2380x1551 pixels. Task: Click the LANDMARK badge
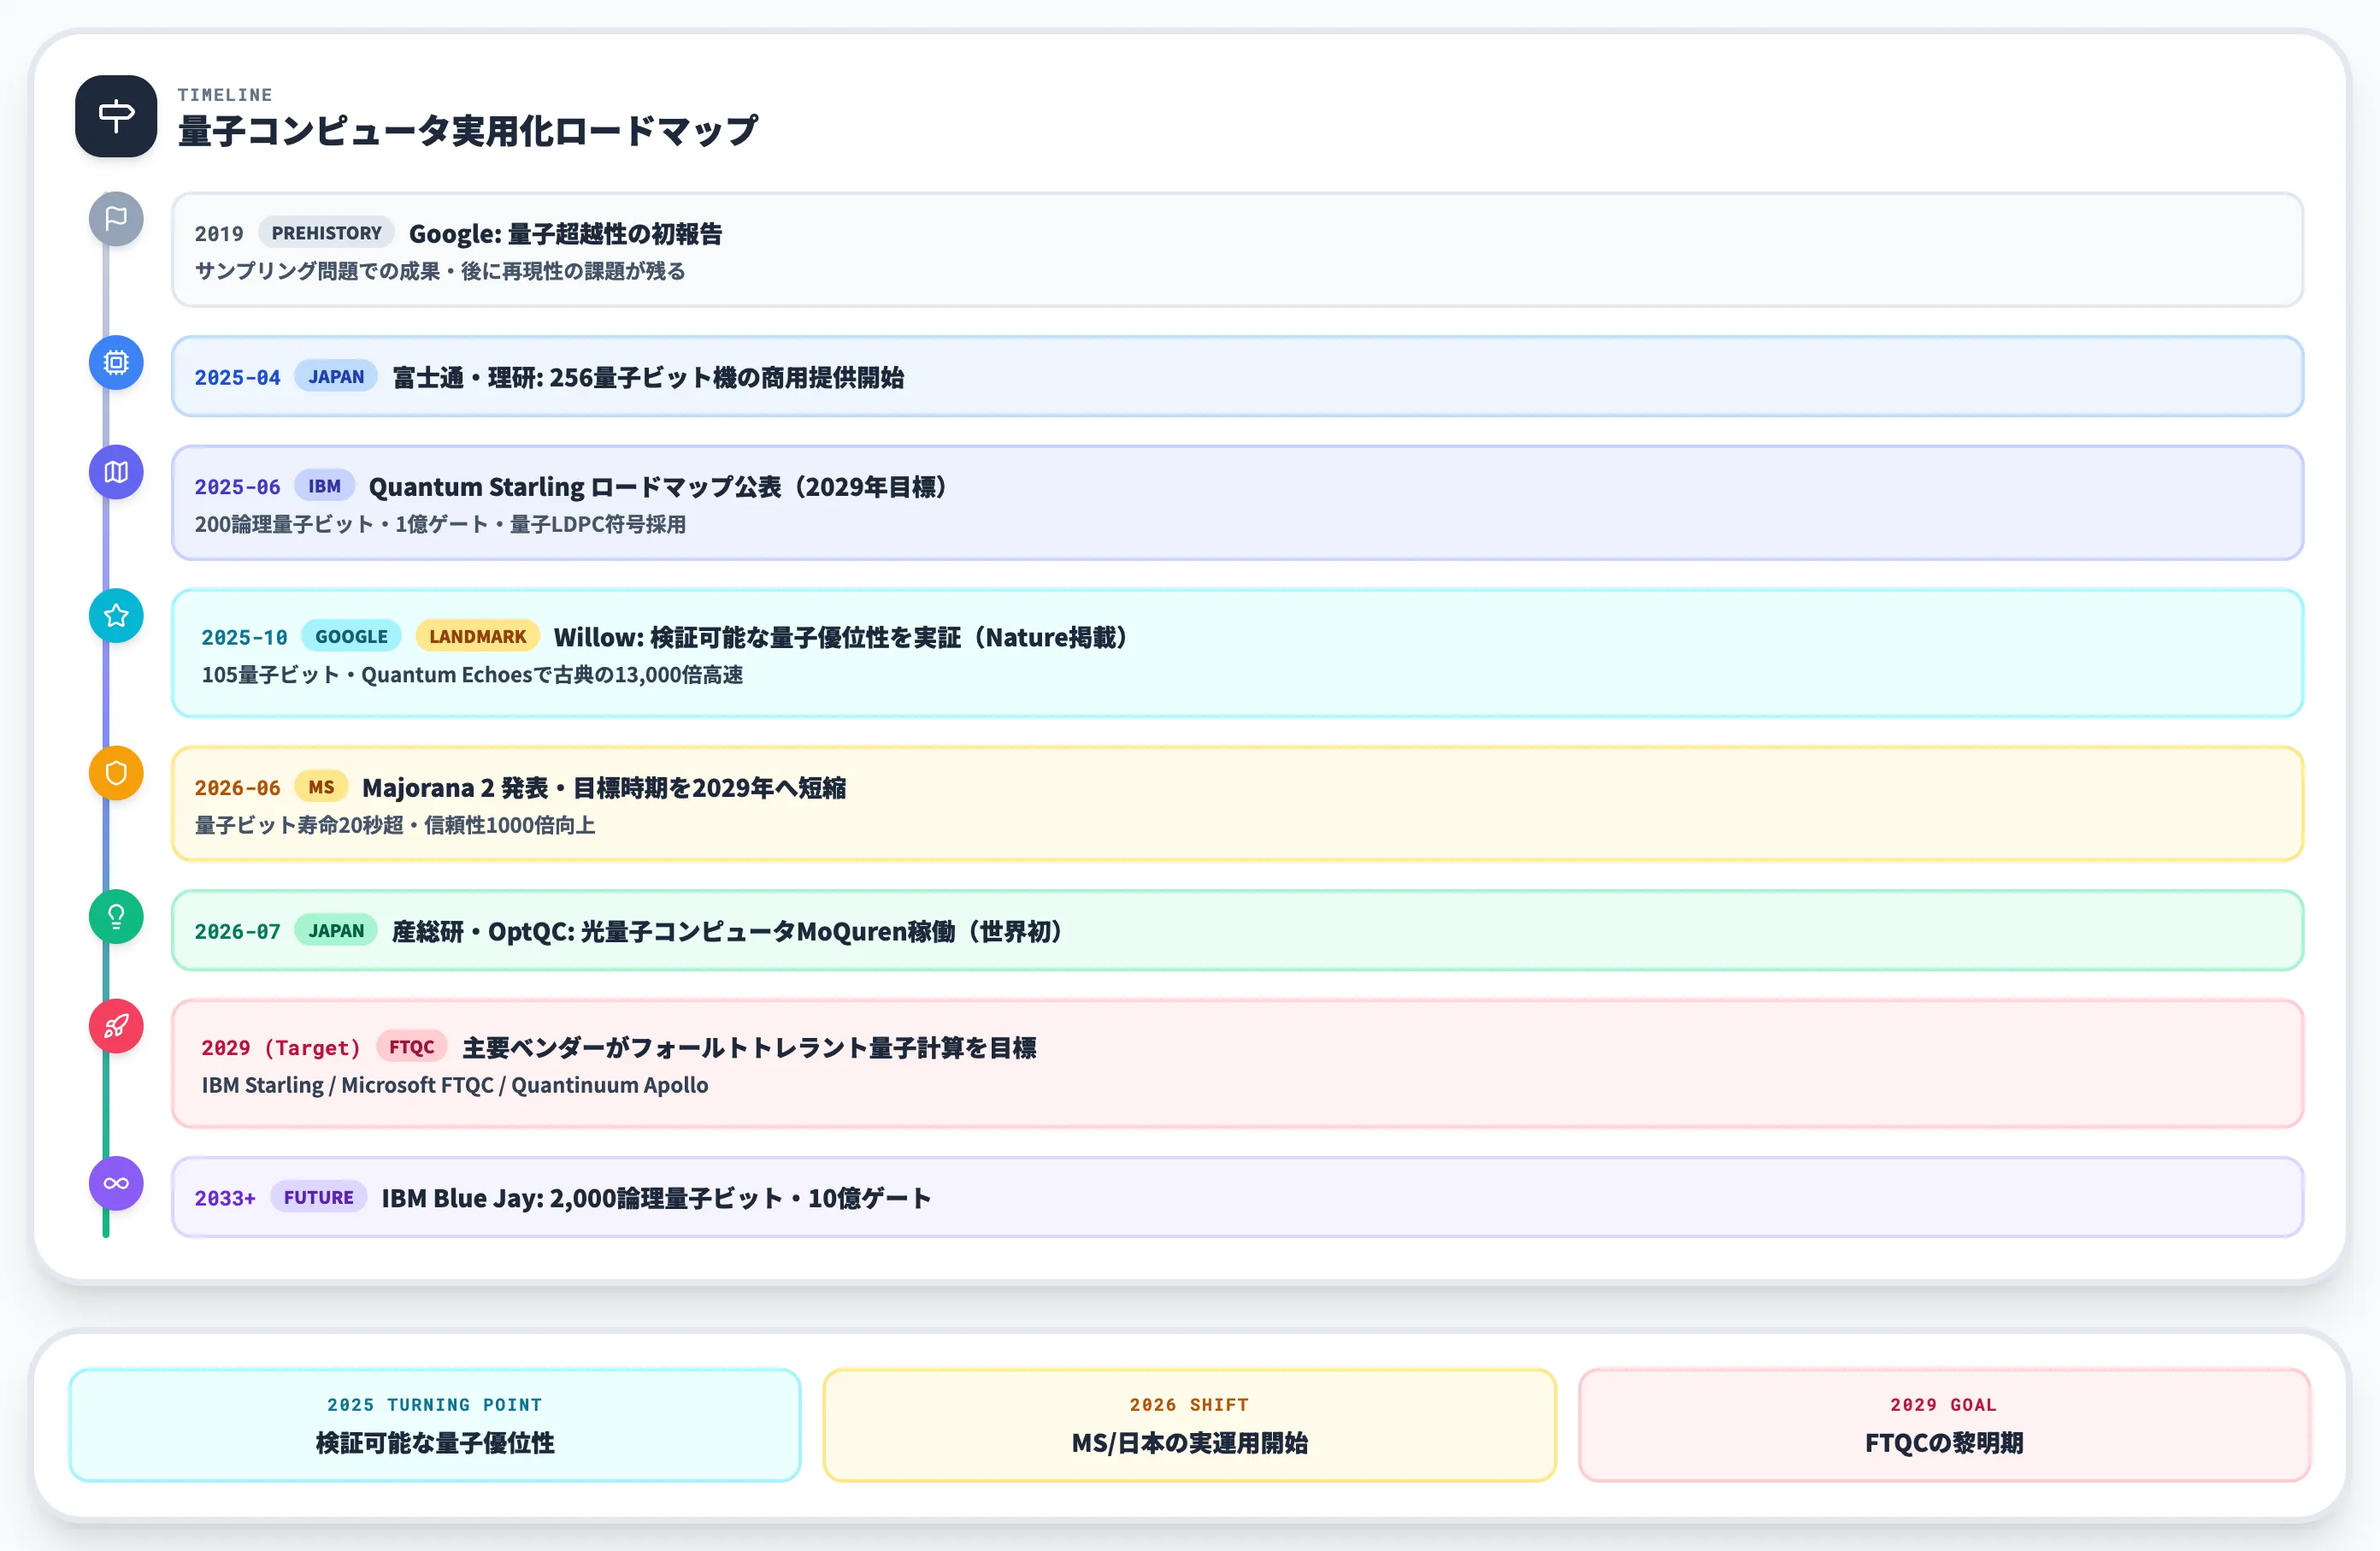tap(477, 637)
